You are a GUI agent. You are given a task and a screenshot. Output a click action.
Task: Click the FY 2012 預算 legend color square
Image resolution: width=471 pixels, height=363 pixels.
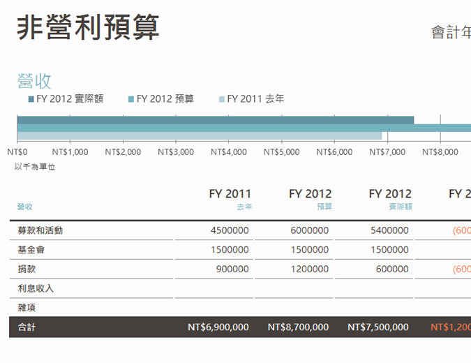[130, 99]
